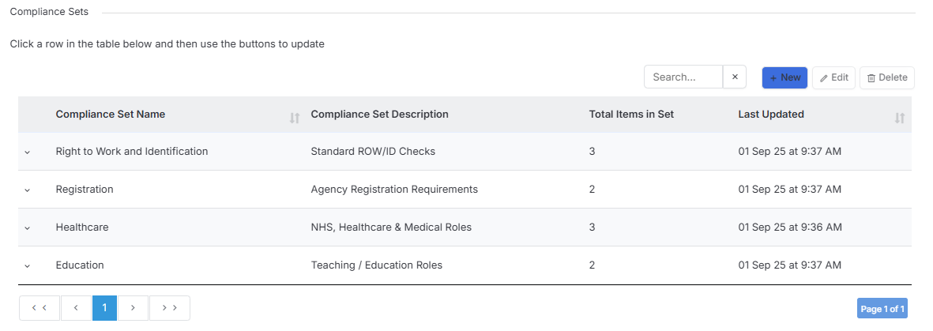Select page 1 in the pagination
This screenshot has height=331, width=933.
pyautogui.click(x=105, y=308)
